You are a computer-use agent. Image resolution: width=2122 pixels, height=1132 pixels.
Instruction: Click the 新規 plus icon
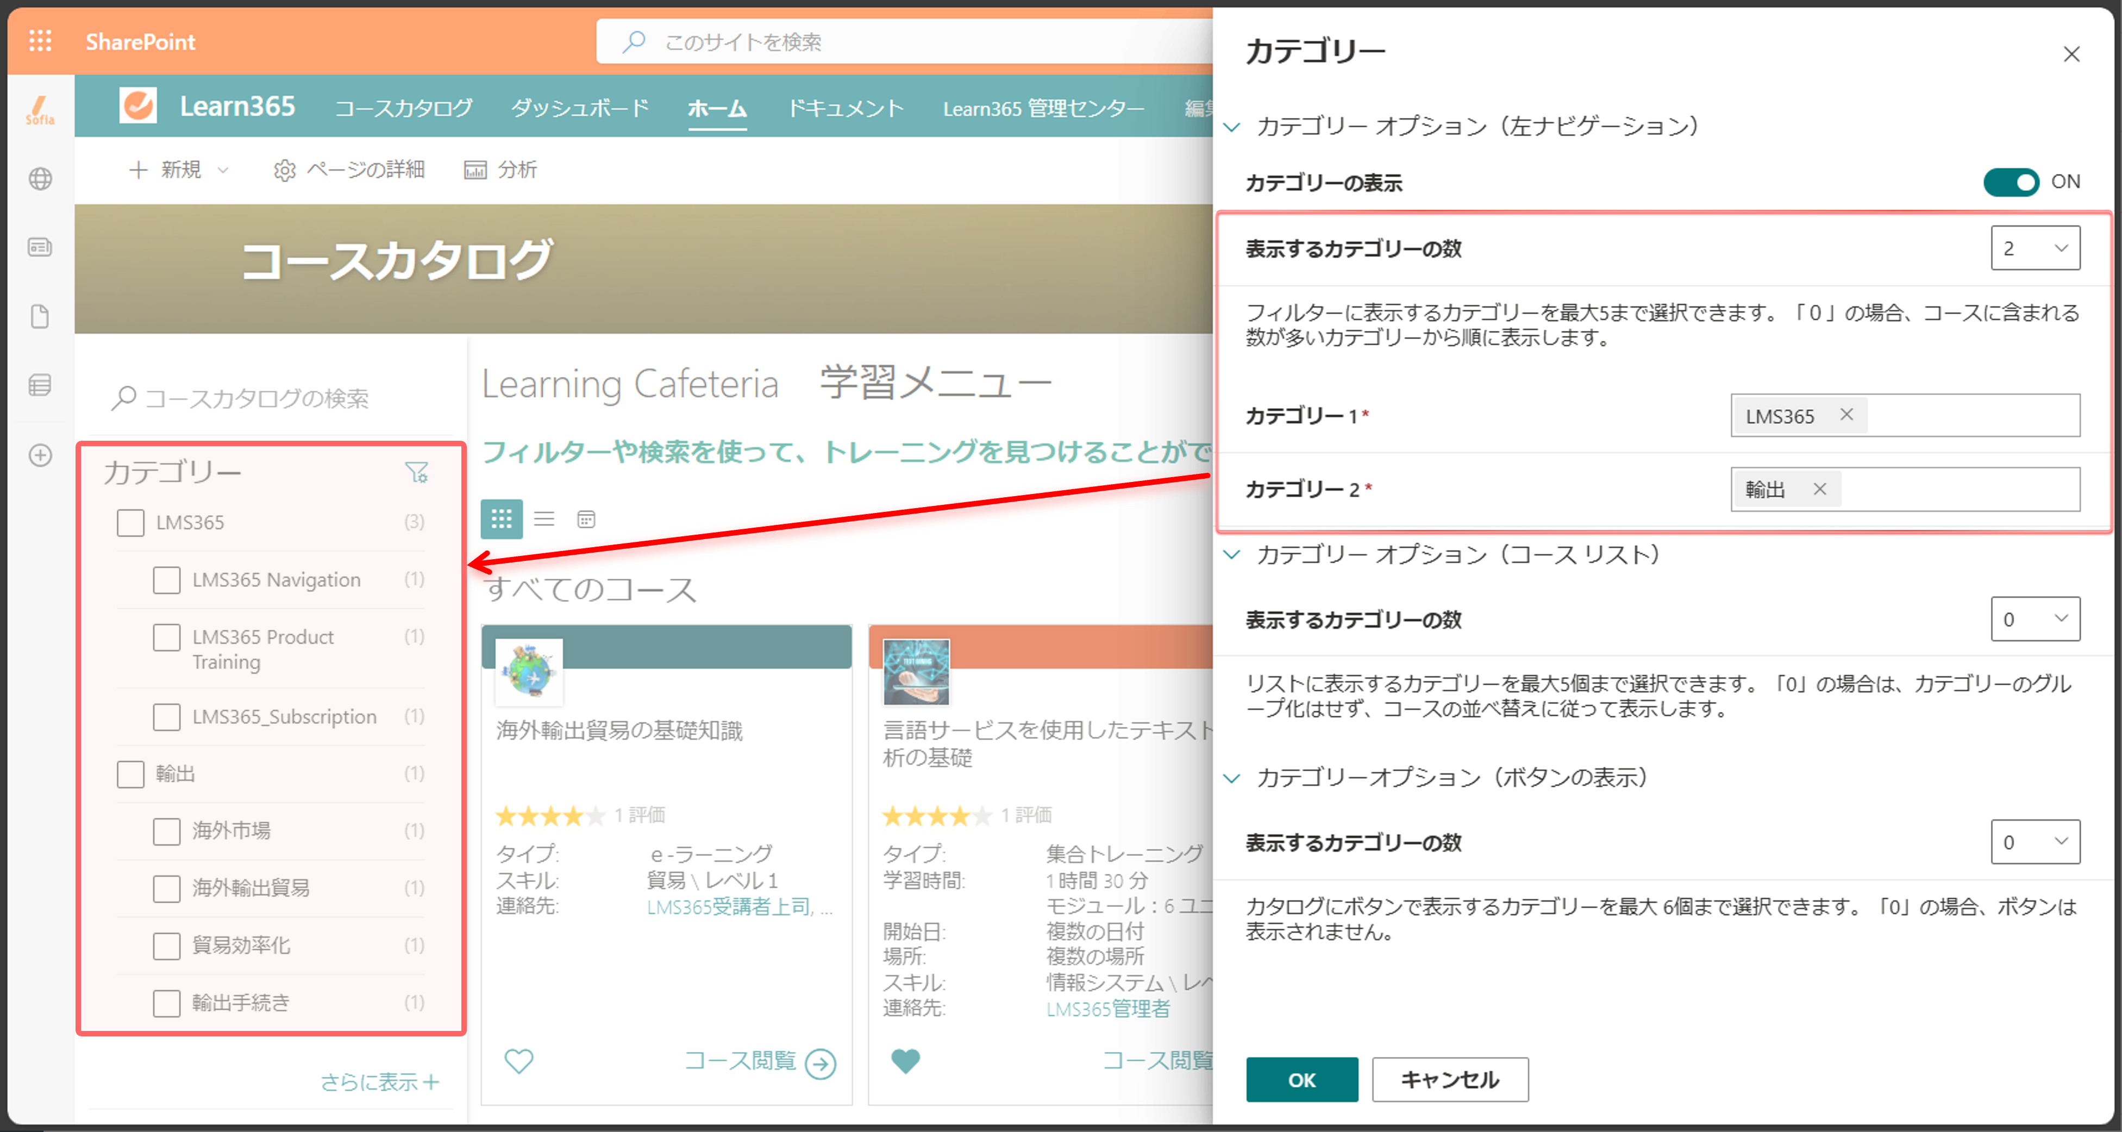pos(139,170)
